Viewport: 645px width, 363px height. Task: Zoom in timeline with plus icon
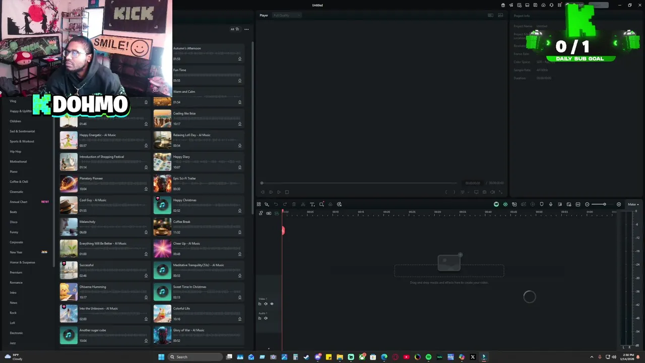tap(618, 204)
